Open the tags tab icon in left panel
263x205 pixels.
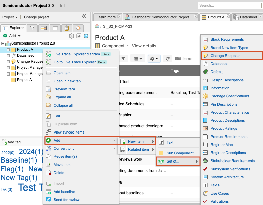click(78, 28)
